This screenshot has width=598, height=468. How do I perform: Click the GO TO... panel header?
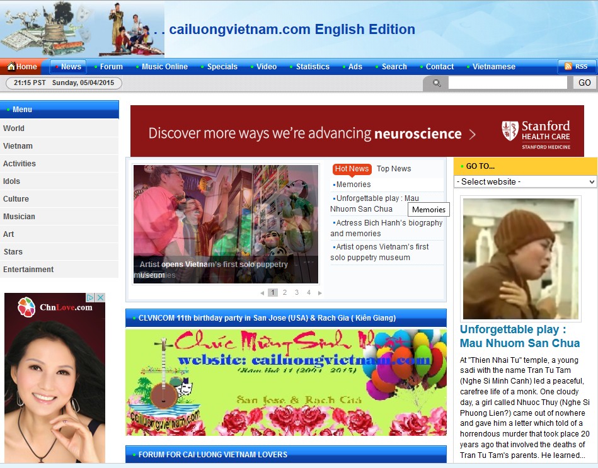pyautogui.click(x=525, y=166)
